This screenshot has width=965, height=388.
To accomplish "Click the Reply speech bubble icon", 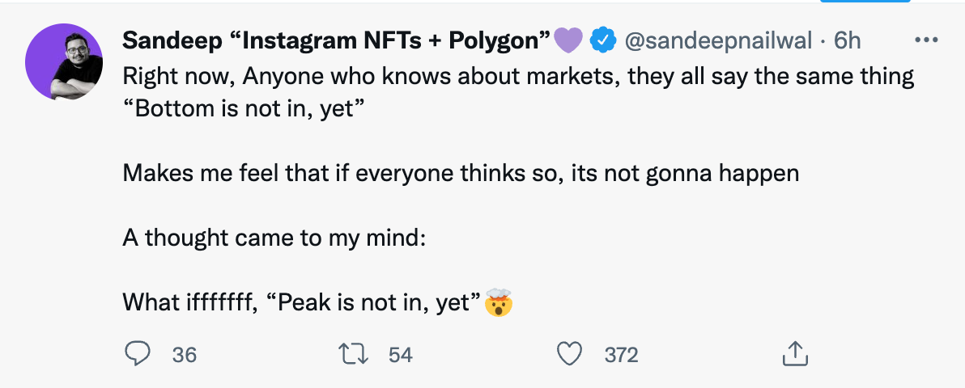I will click(x=138, y=353).
